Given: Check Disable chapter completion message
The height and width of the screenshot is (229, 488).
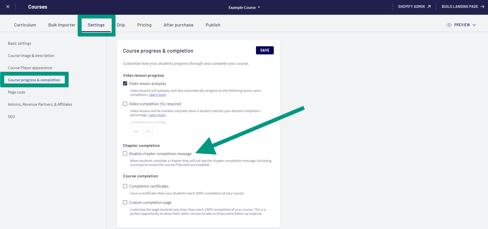Looking at the screenshot, I should click(125, 154).
